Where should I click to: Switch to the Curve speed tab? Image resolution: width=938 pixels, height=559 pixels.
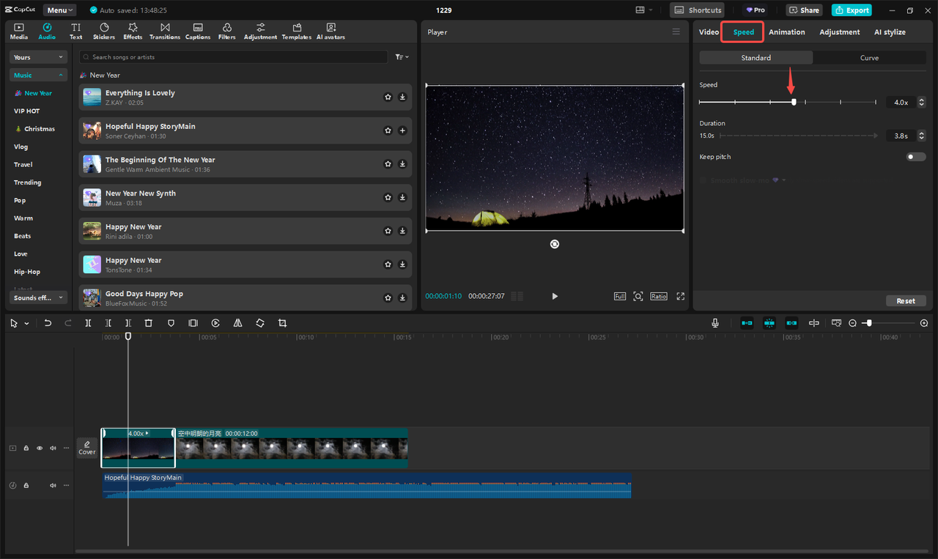(x=869, y=57)
